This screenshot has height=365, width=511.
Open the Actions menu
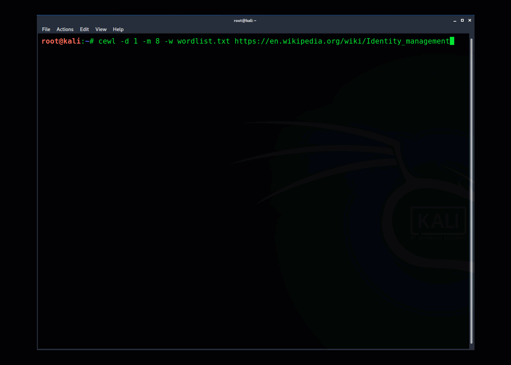65,29
